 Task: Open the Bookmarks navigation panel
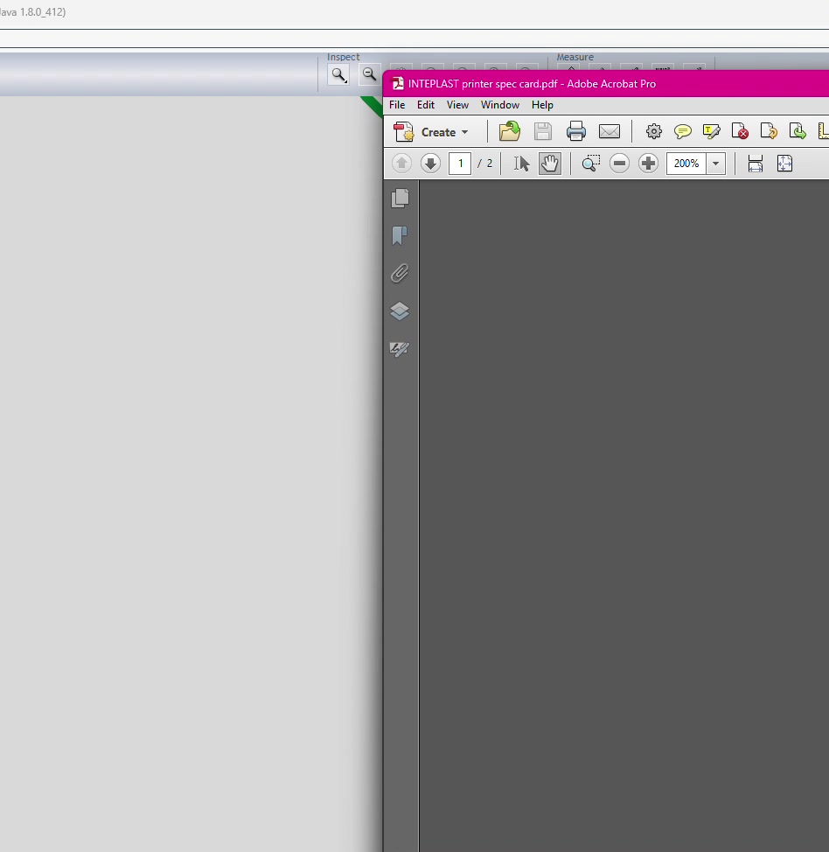tap(400, 236)
